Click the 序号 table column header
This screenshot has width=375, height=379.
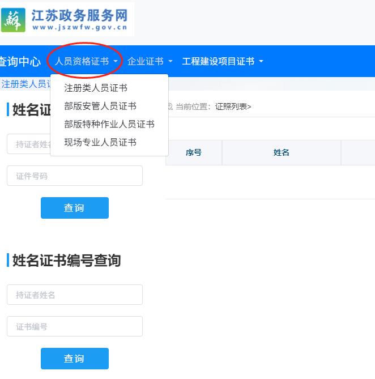pos(194,152)
